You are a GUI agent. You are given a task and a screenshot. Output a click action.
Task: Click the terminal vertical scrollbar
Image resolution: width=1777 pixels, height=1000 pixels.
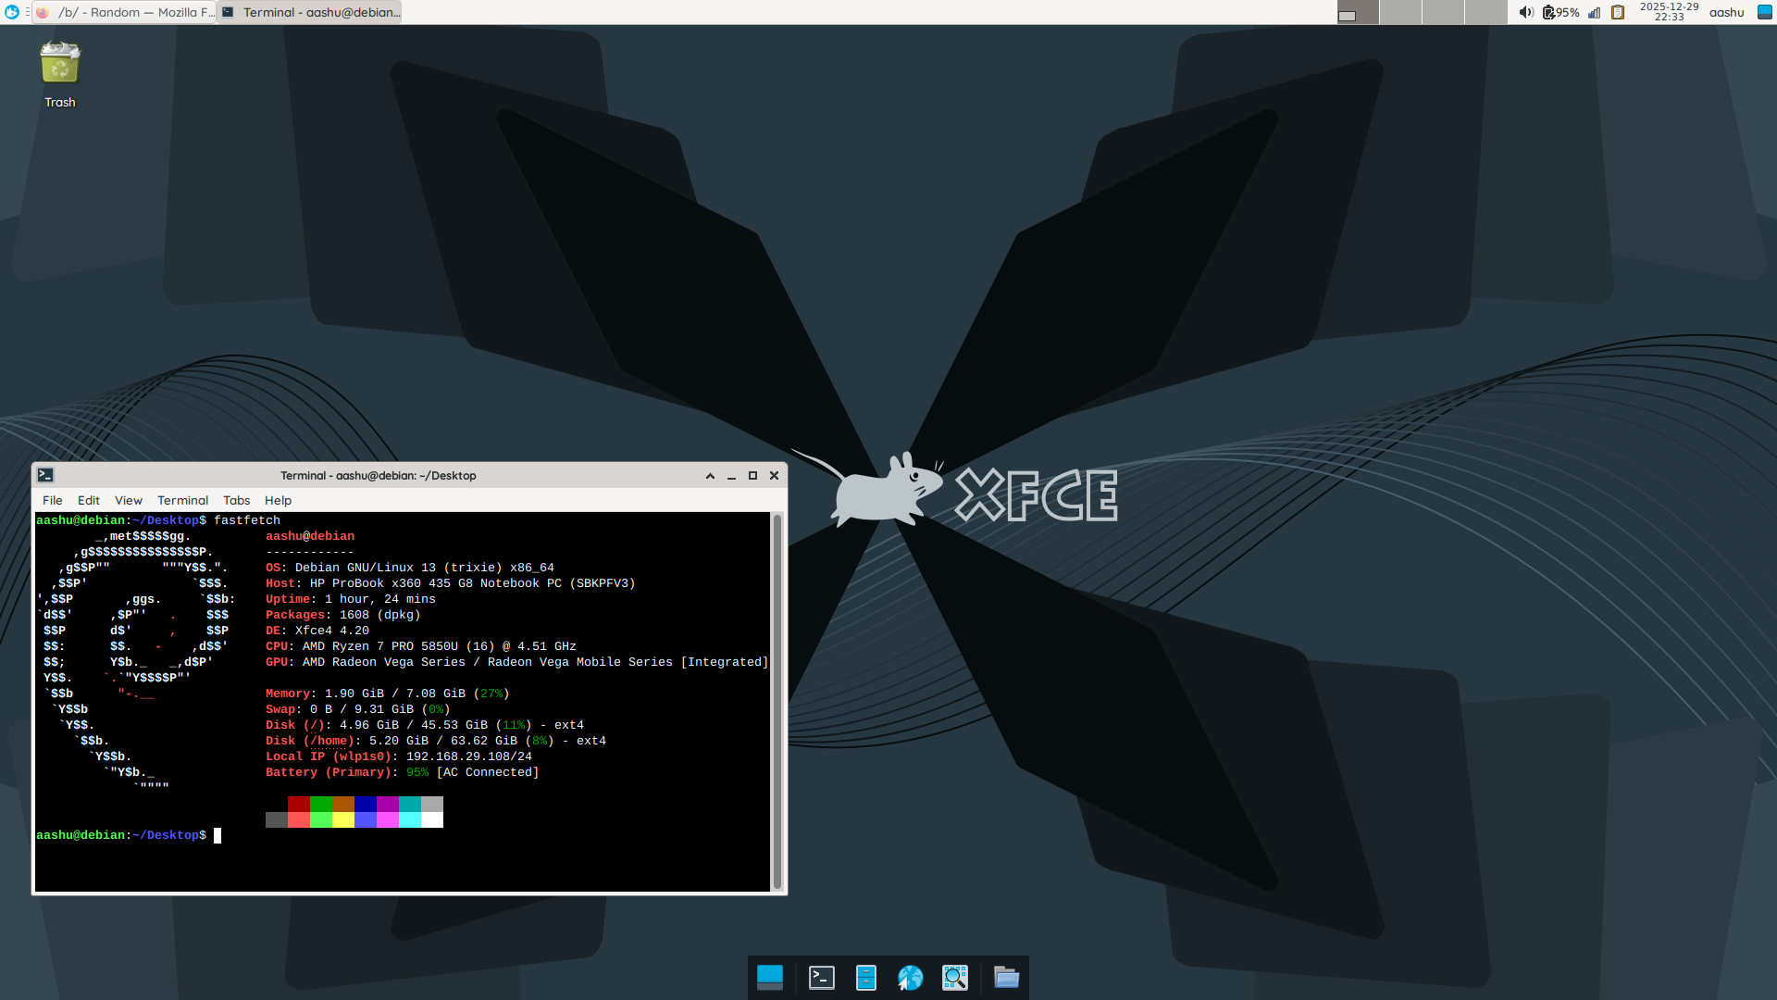[777, 702]
